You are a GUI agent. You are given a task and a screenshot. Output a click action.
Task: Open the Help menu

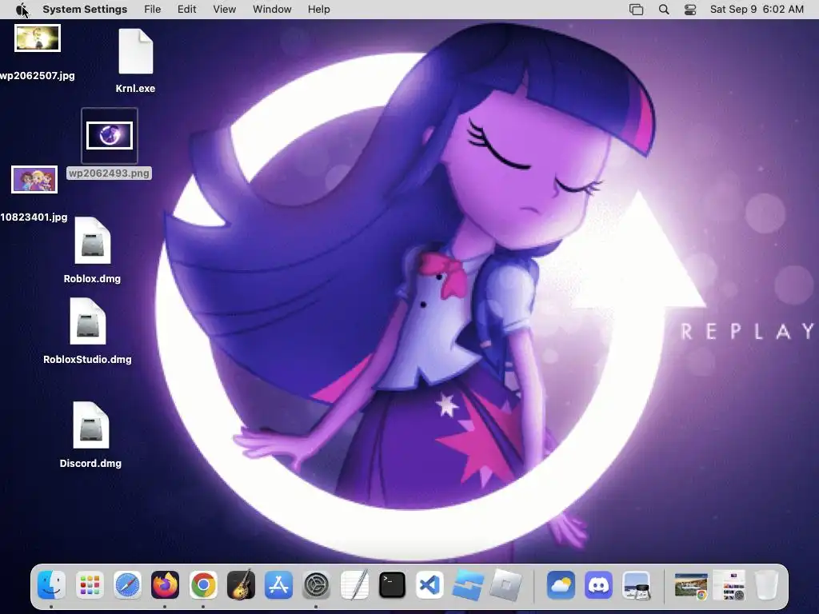pos(318,10)
